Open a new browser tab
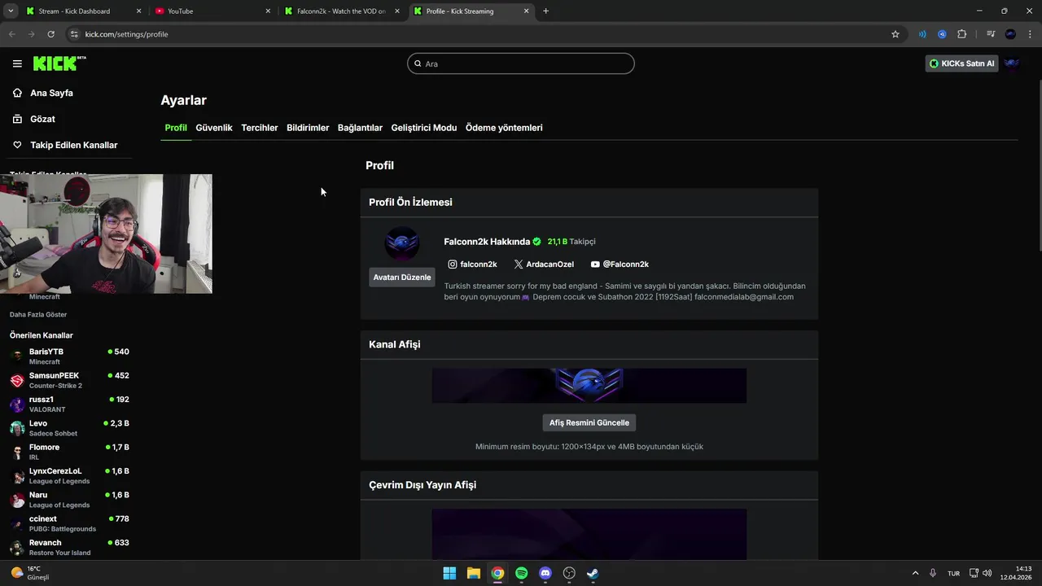The image size is (1042, 586). (545, 11)
